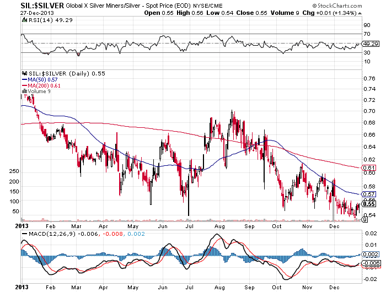This screenshot has width=386, height=292.
Task: Click the 0.76 price axis label
Action: click(369, 78)
